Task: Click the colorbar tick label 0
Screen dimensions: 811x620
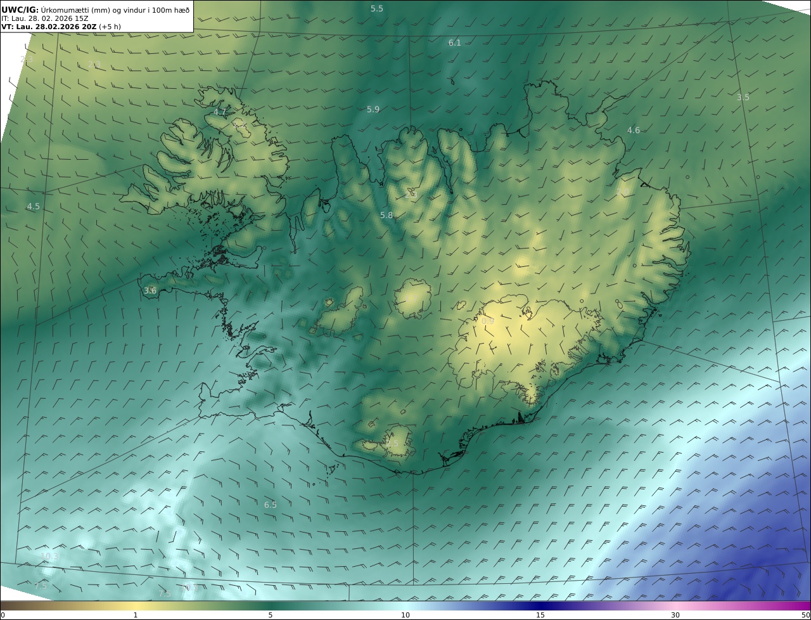Action: point(3,615)
